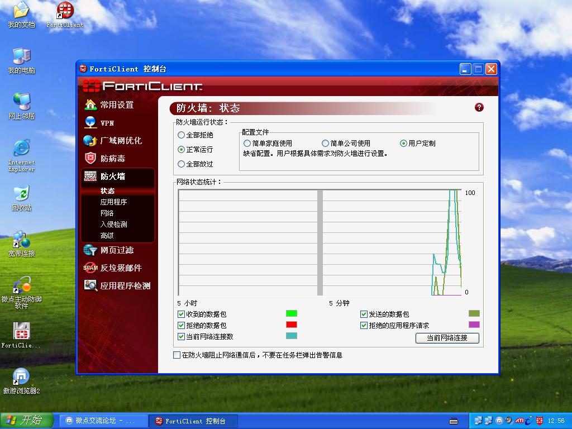Click the ATI icon in the system tray
The width and height of the screenshot is (572, 429).
(519, 421)
